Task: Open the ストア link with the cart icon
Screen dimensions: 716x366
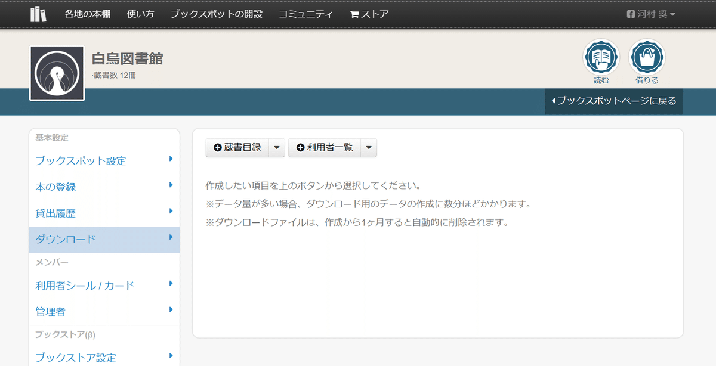Action: pyautogui.click(x=369, y=14)
